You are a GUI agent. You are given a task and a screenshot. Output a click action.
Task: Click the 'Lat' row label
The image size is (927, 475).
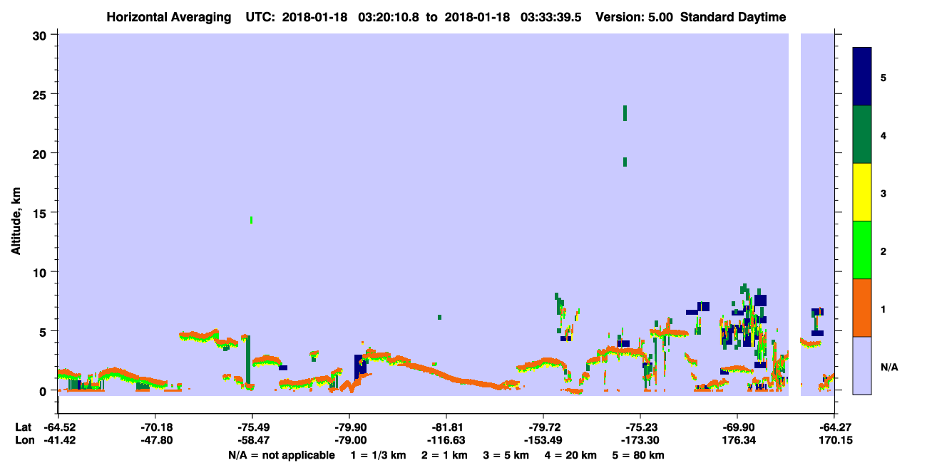[23, 427]
